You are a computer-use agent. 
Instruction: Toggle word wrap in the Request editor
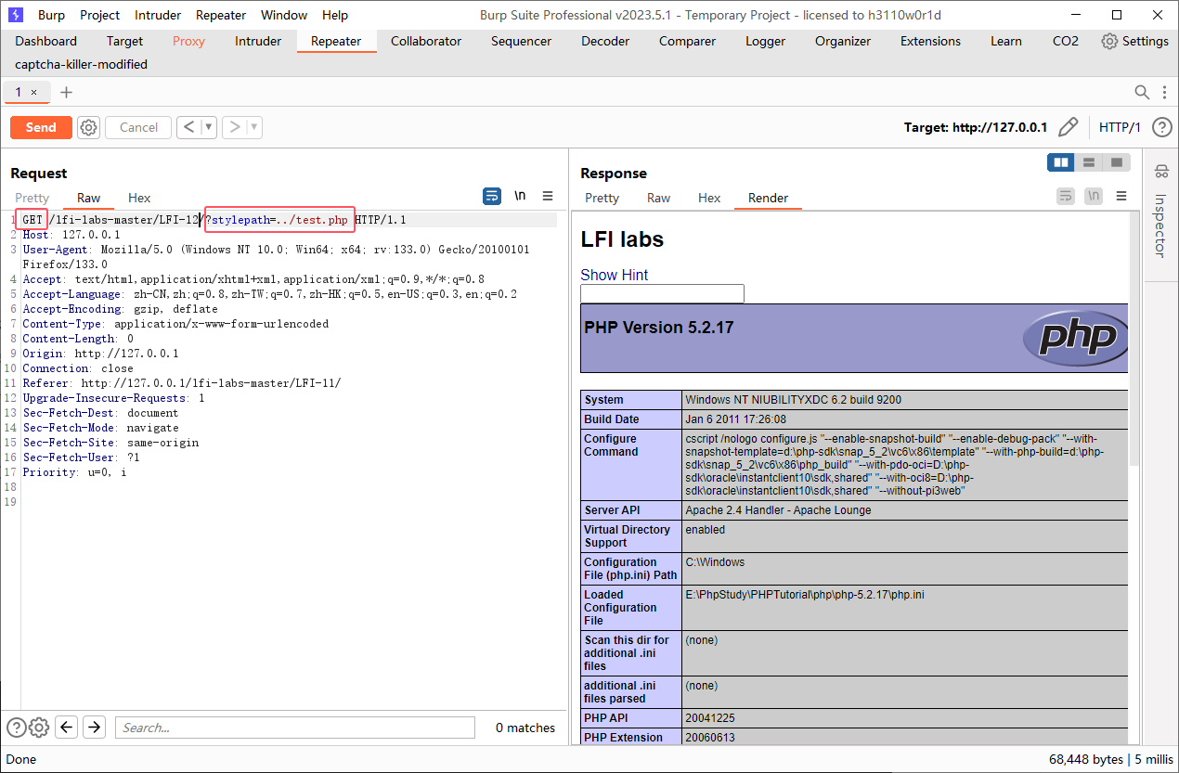pos(491,196)
